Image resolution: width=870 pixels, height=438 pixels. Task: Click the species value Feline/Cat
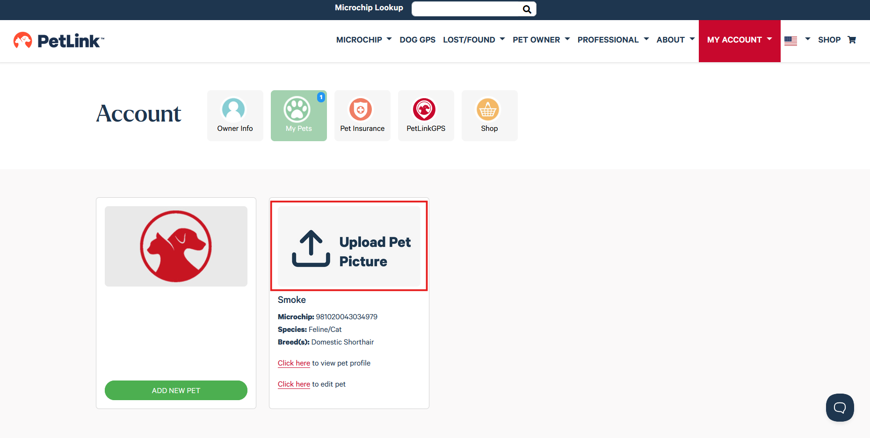[325, 330]
